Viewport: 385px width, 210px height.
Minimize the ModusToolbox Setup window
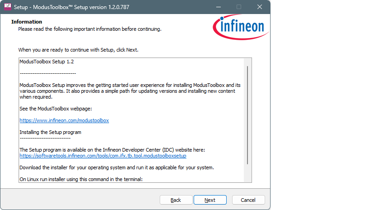[218, 7]
